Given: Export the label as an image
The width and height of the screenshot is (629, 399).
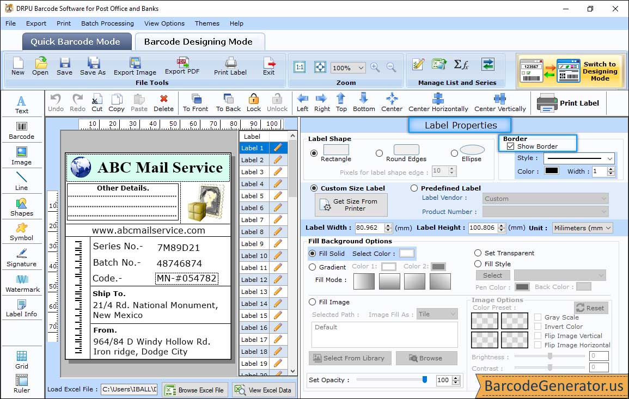Looking at the screenshot, I should [x=135, y=66].
